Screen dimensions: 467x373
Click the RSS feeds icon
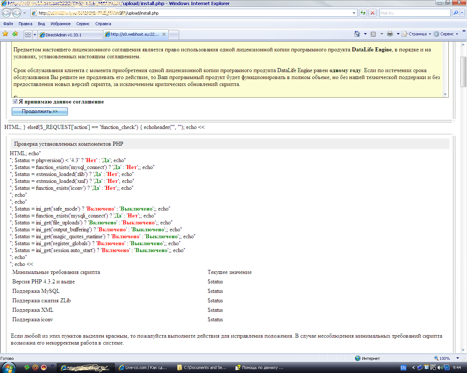[x=373, y=34]
